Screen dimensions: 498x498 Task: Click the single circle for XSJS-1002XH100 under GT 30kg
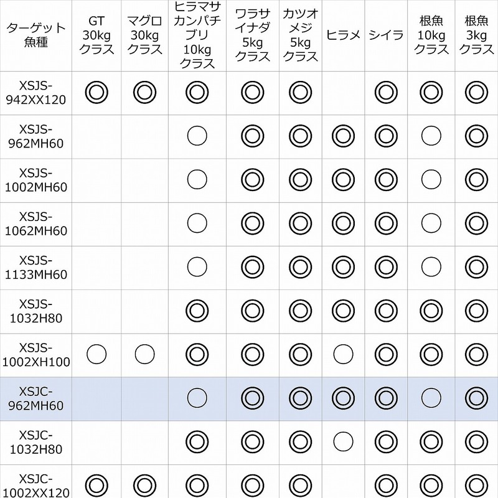click(97, 354)
